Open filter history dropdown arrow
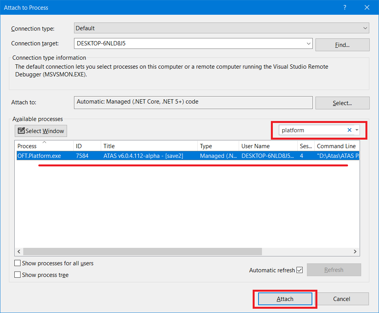This screenshot has width=379, height=313. click(x=357, y=130)
